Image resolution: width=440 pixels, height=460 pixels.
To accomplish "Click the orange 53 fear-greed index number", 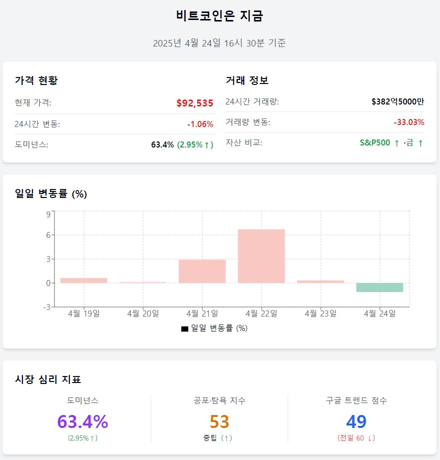I will pyautogui.click(x=219, y=421).
